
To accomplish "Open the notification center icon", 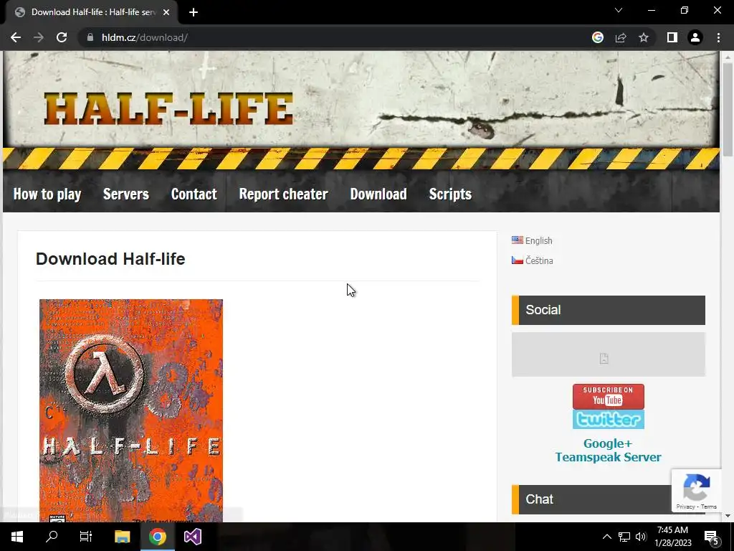I will pyautogui.click(x=712, y=537).
